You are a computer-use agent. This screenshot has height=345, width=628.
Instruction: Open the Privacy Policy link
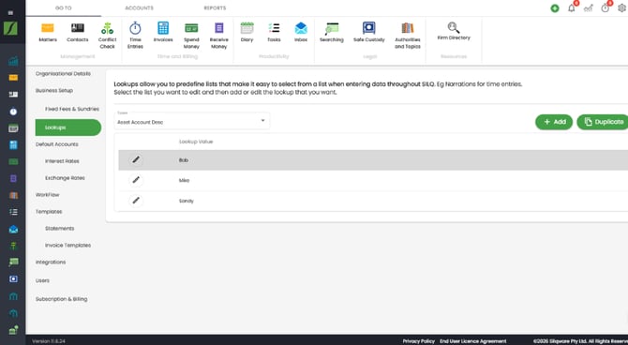(419, 341)
